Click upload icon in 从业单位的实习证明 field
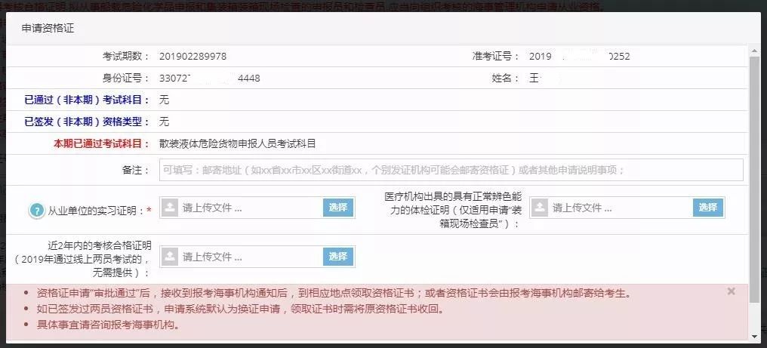 click(170, 208)
